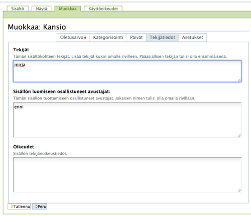Open the Kategorisointi form tab
Image resolution: width=251 pixels, height=216 pixels.
point(108,37)
